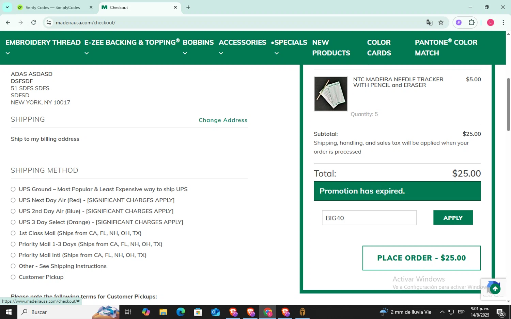The width and height of the screenshot is (511, 319).
Task: Click the needle tracker product thumbnail
Action: click(331, 94)
